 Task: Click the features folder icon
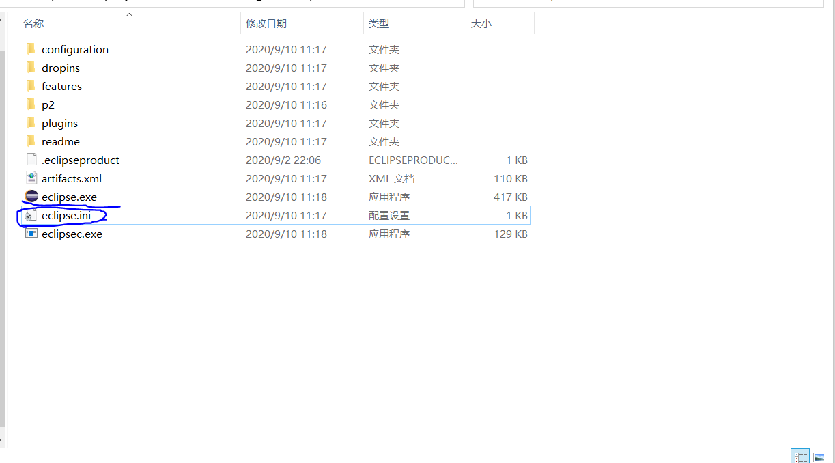31,86
